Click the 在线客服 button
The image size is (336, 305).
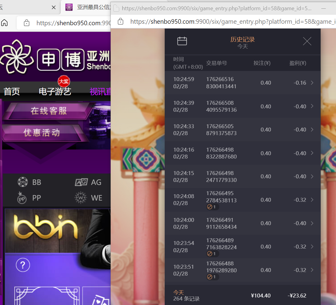click(49, 111)
